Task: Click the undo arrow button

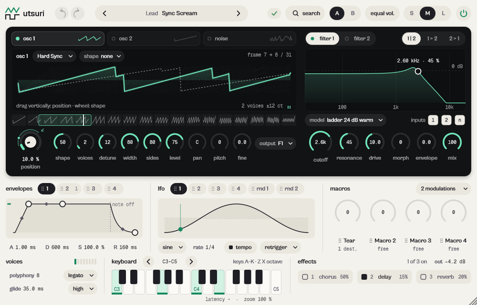Action: (x=62, y=13)
